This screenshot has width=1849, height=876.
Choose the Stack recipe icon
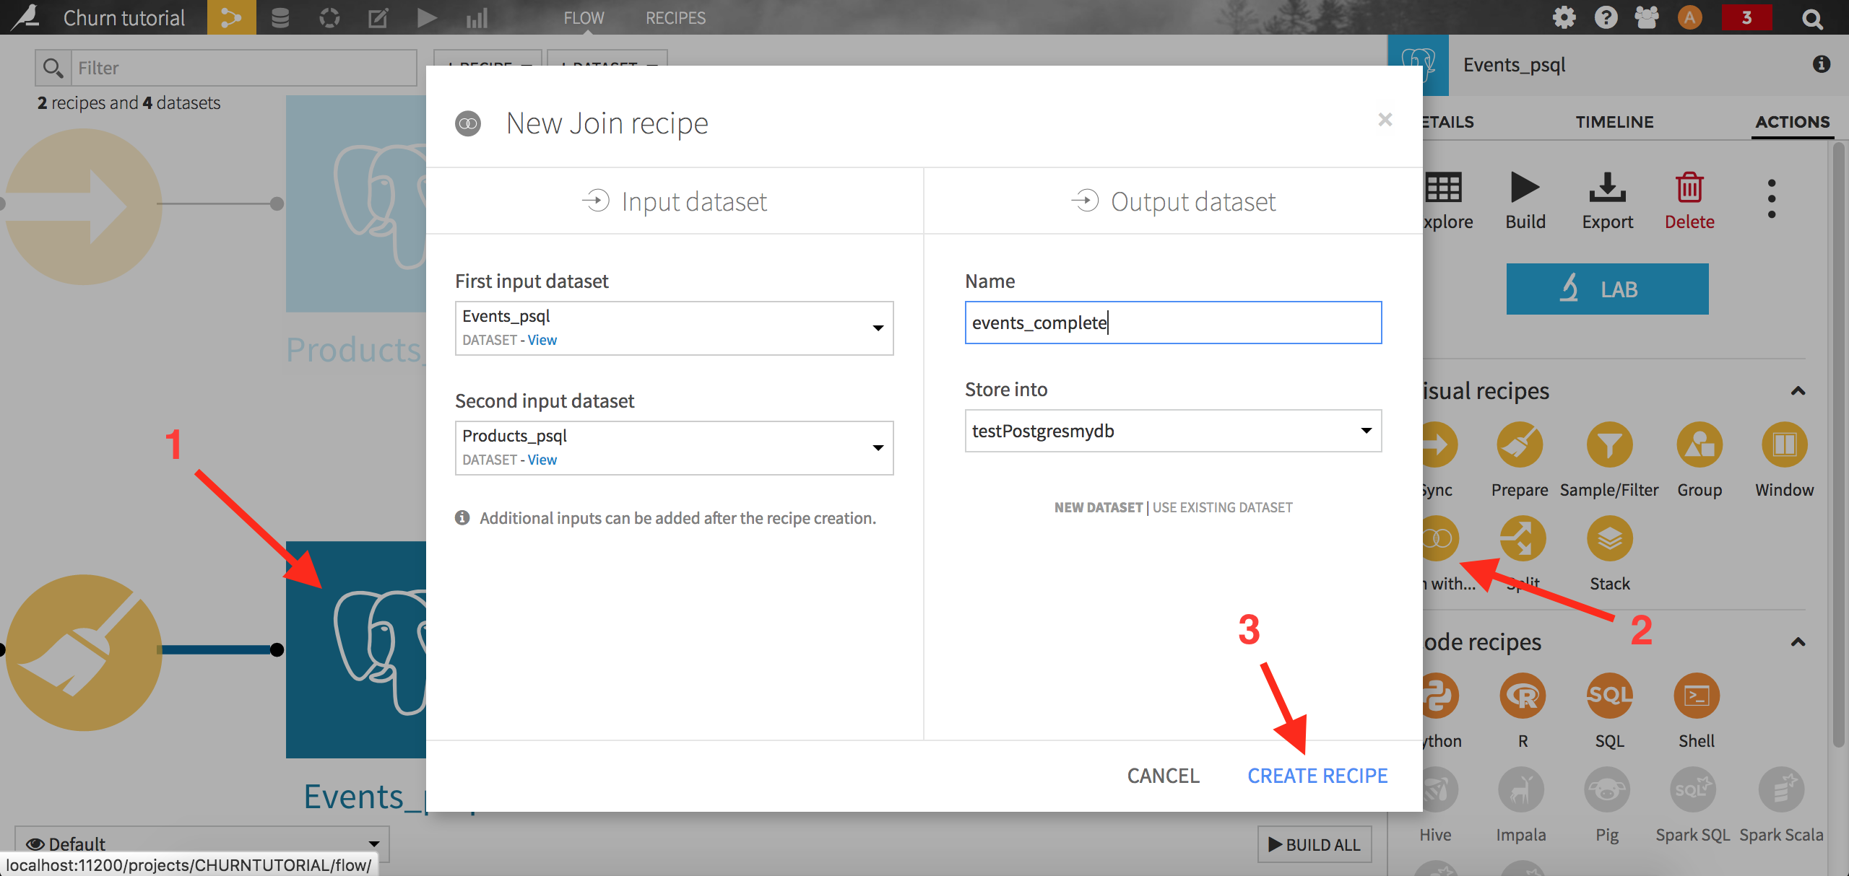(x=1609, y=539)
